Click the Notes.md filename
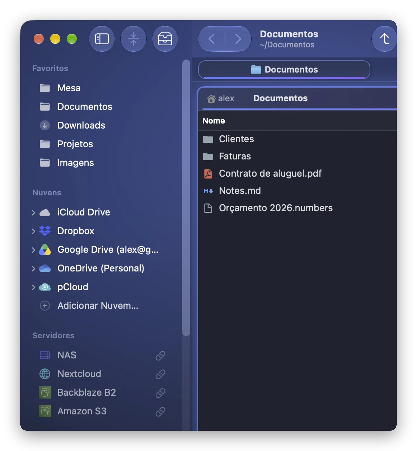The height and width of the screenshot is (451, 417). (240, 191)
